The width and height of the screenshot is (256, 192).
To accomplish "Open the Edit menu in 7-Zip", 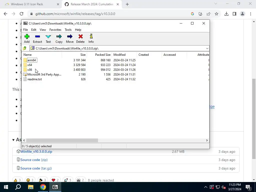I will (x=34, y=30).
